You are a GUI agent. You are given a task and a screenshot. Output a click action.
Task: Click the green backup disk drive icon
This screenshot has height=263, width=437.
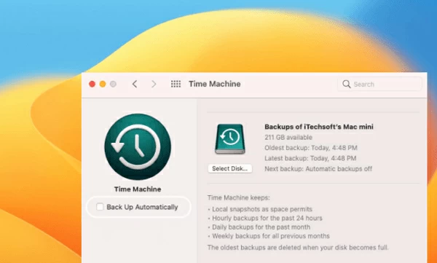(230, 139)
